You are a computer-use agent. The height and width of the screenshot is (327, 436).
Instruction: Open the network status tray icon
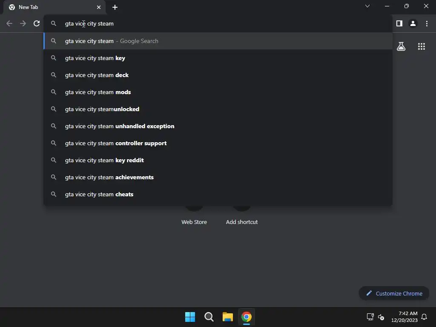(370, 317)
